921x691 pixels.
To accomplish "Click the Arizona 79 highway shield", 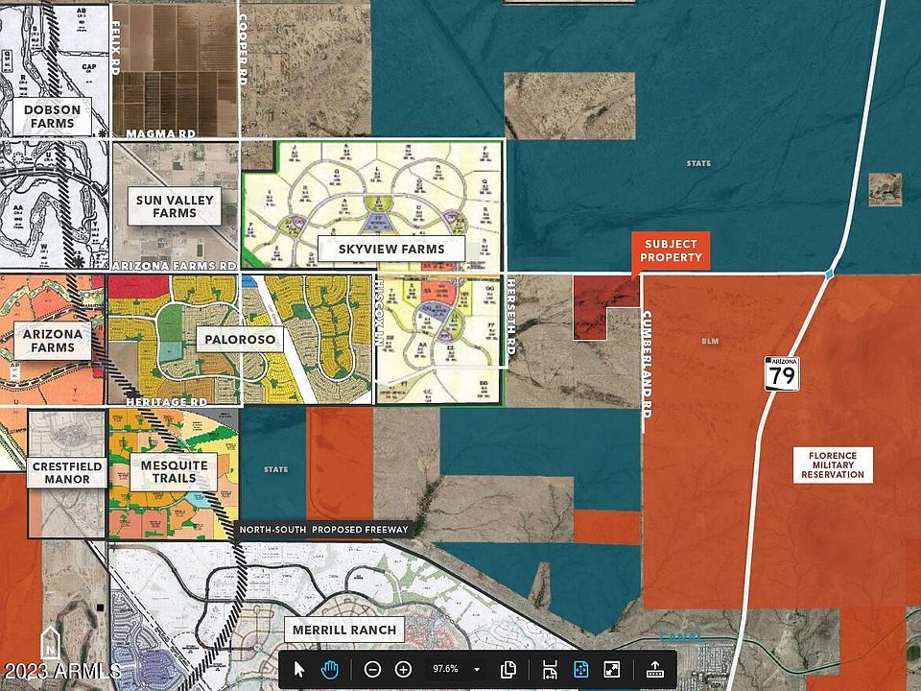I will 783,373.
